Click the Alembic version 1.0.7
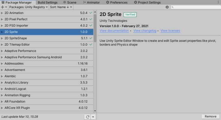 (x=84, y=76)
